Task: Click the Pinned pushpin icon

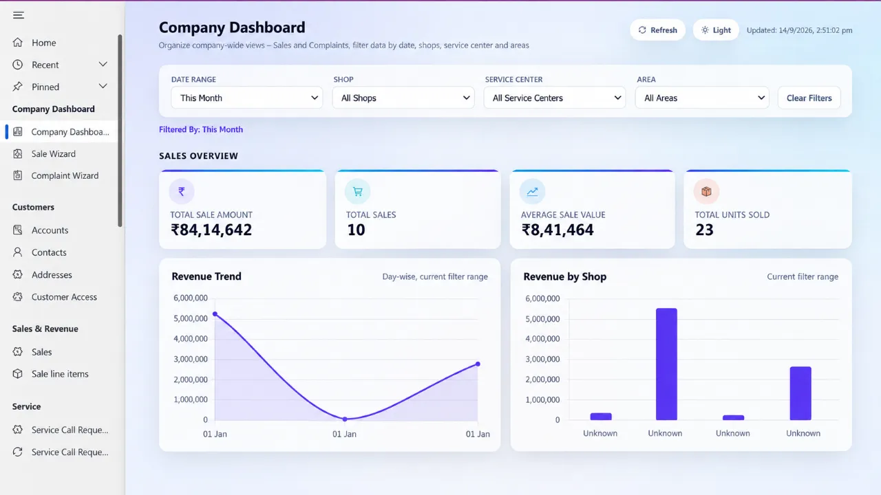Action: pyautogui.click(x=18, y=87)
